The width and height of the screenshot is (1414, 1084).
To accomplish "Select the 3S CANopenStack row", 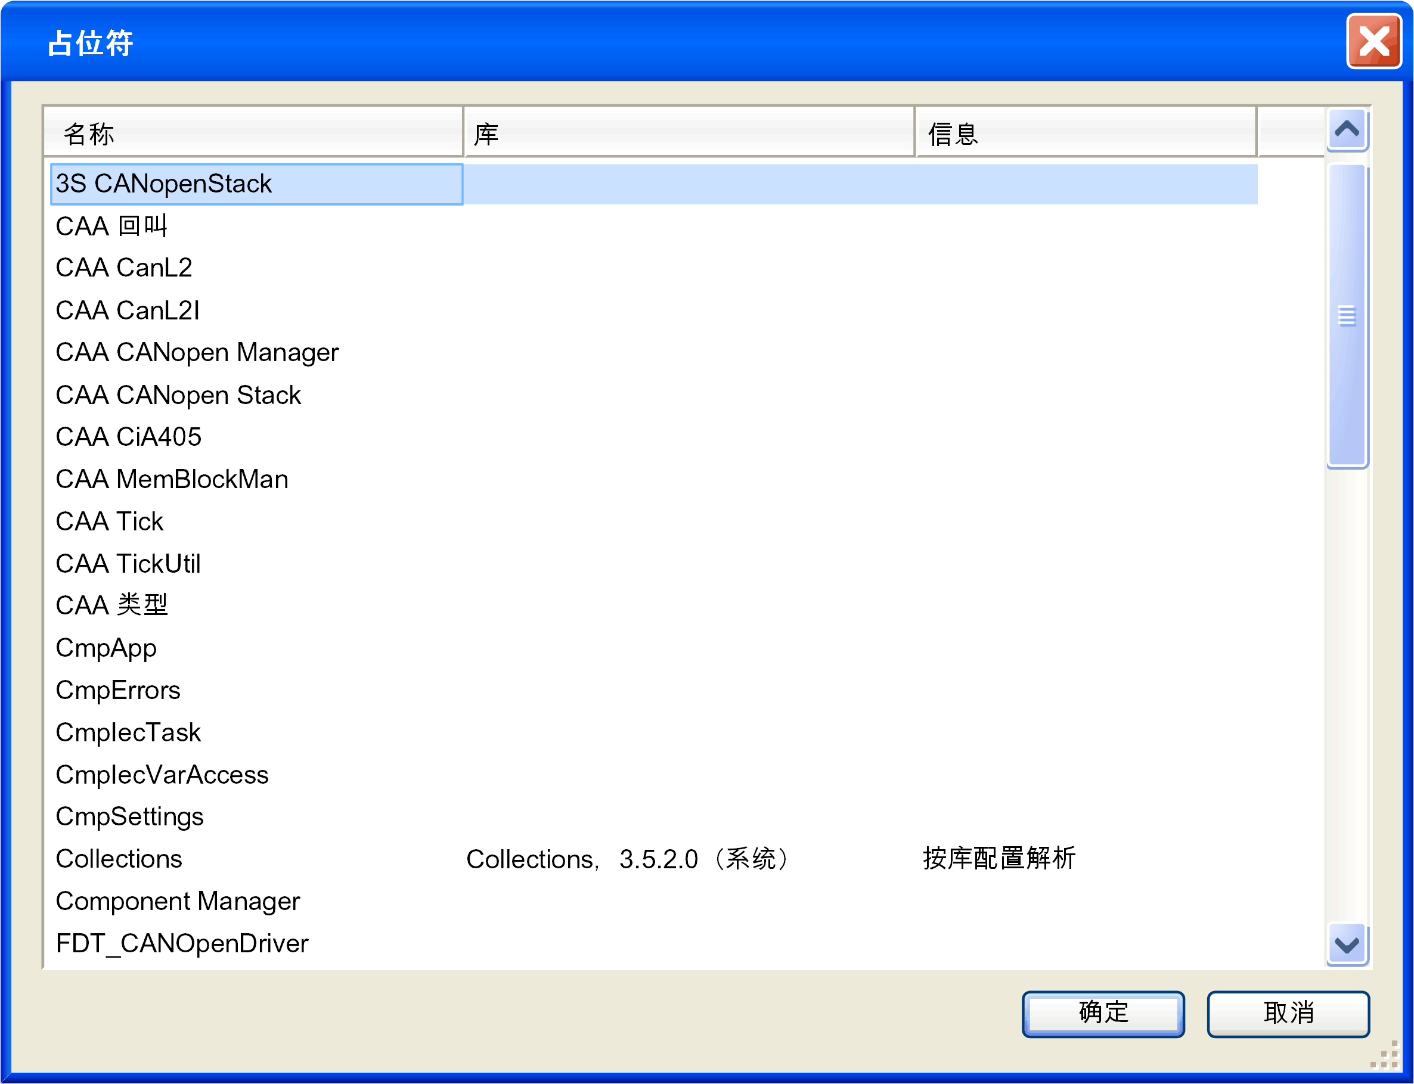I will pyautogui.click(x=164, y=184).
